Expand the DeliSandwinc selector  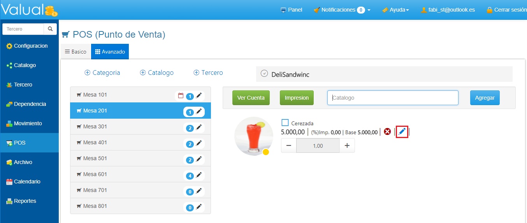264,74
